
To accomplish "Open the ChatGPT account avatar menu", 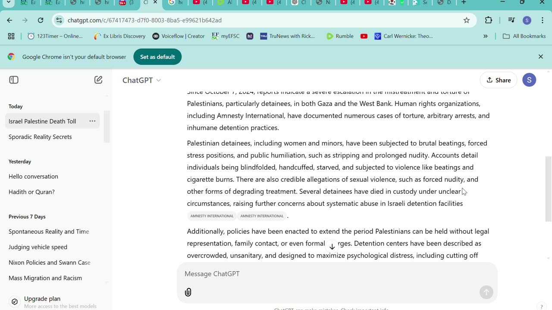I will [529, 80].
